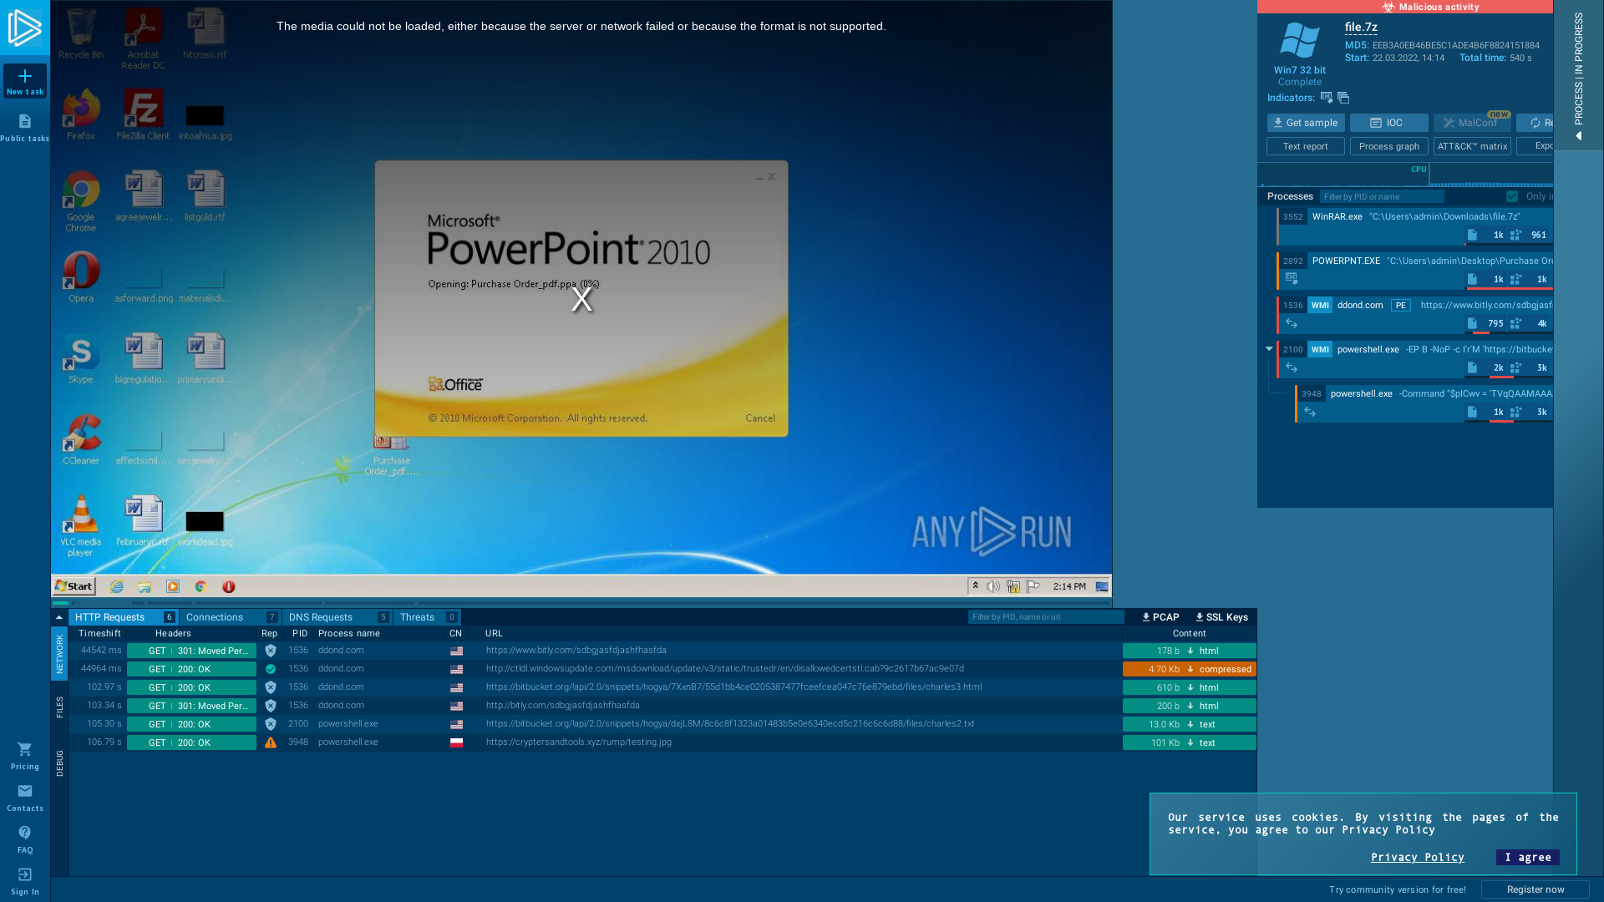Start a New task from the sidebar
This screenshot has height=902, width=1604.
25,81
